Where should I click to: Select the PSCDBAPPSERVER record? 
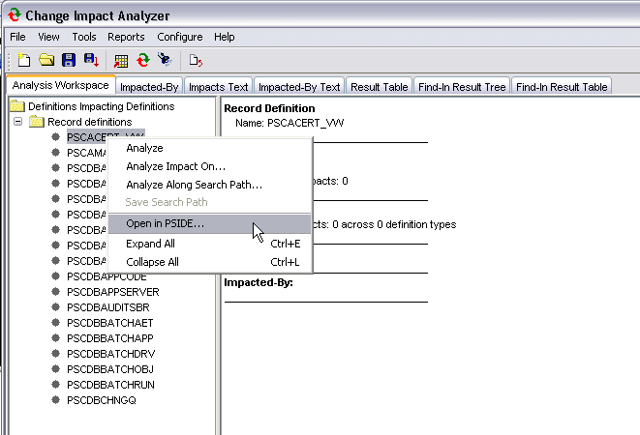113,292
